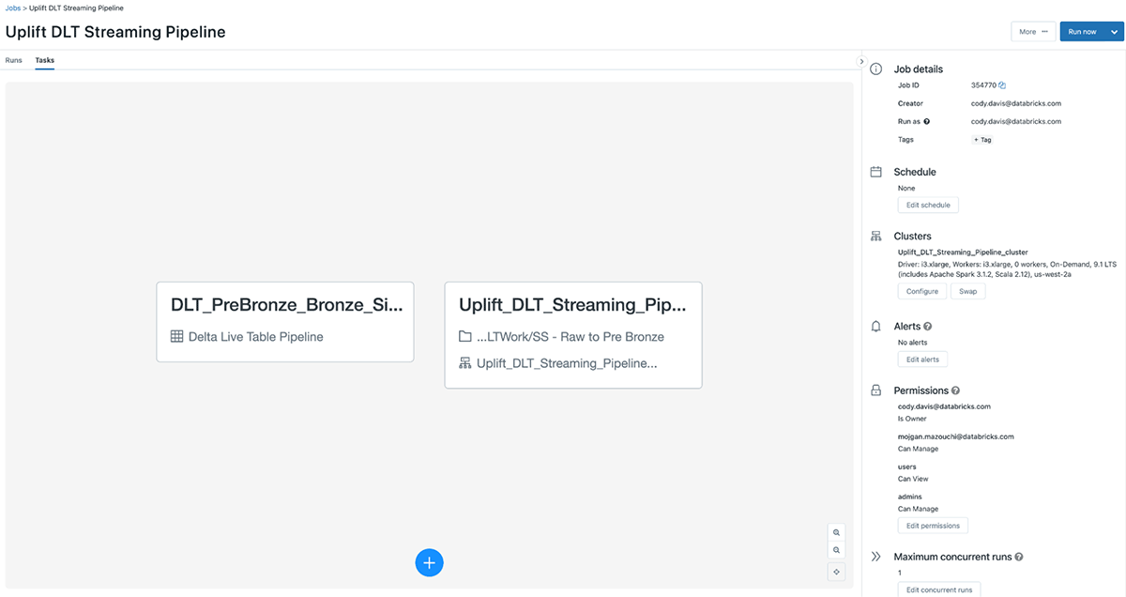
Task: Open the Run now dropdown arrow
Action: (x=1114, y=32)
